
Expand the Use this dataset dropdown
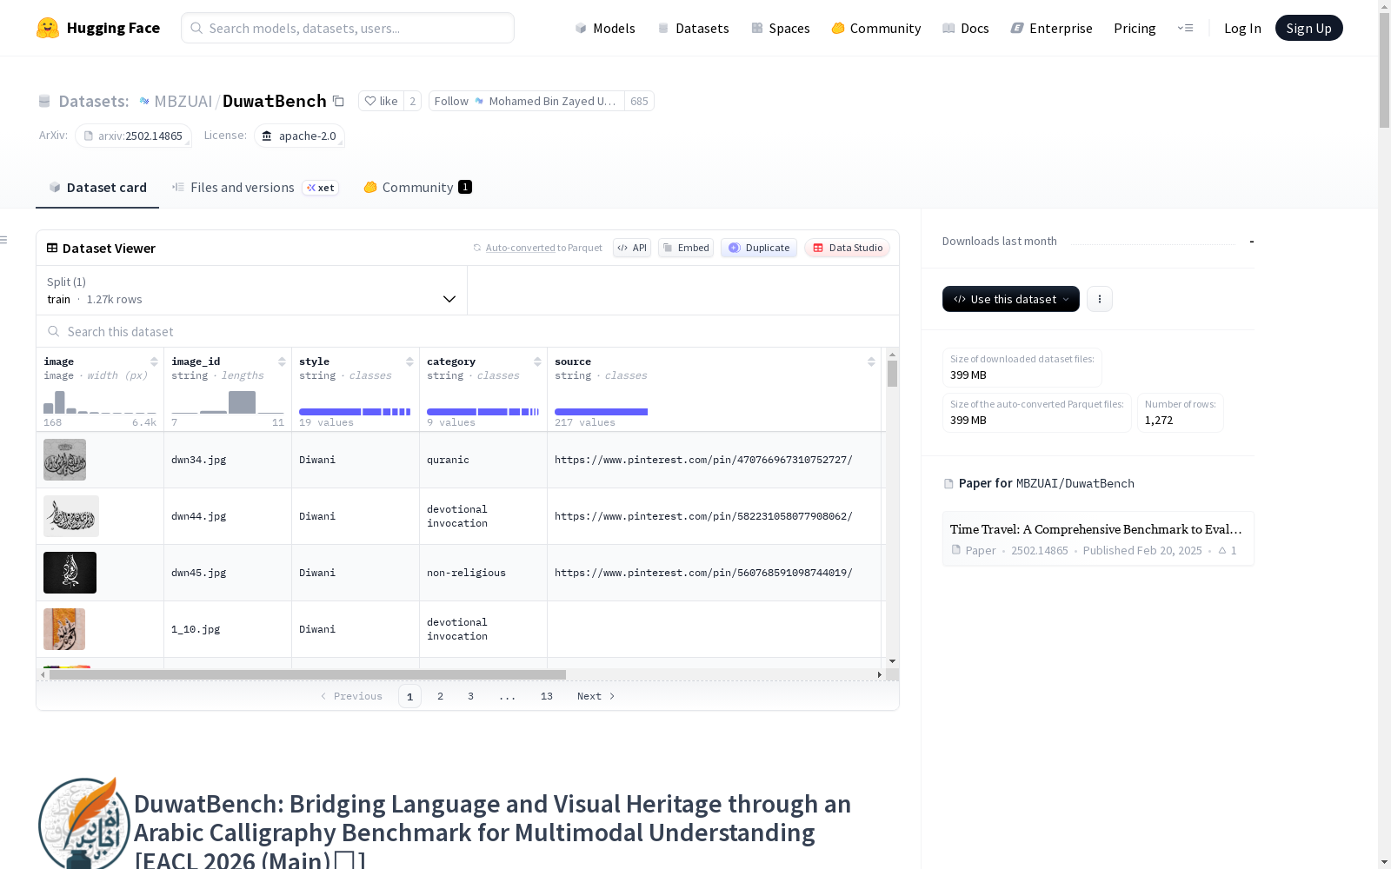(1011, 299)
